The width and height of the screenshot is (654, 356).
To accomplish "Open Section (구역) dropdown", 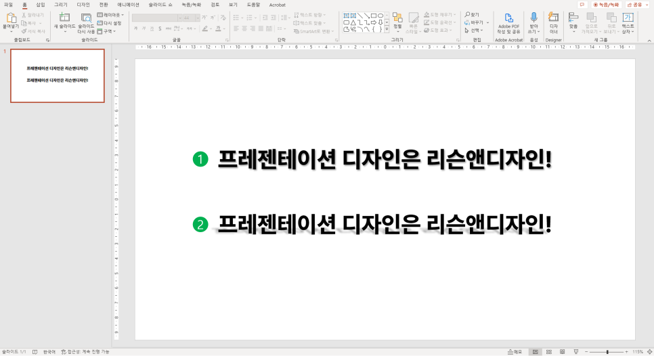I will (106, 31).
